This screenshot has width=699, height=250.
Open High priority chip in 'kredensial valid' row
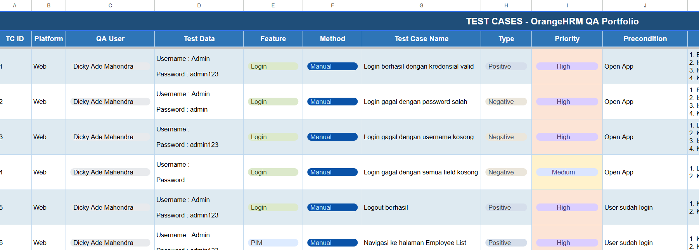pyautogui.click(x=567, y=66)
